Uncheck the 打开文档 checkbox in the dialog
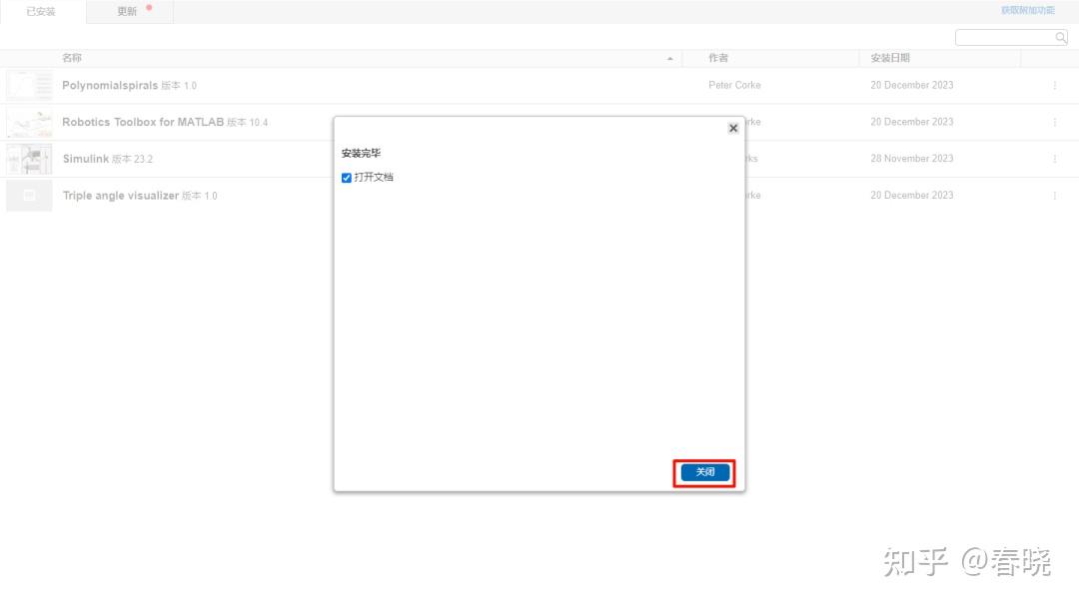 (x=347, y=177)
